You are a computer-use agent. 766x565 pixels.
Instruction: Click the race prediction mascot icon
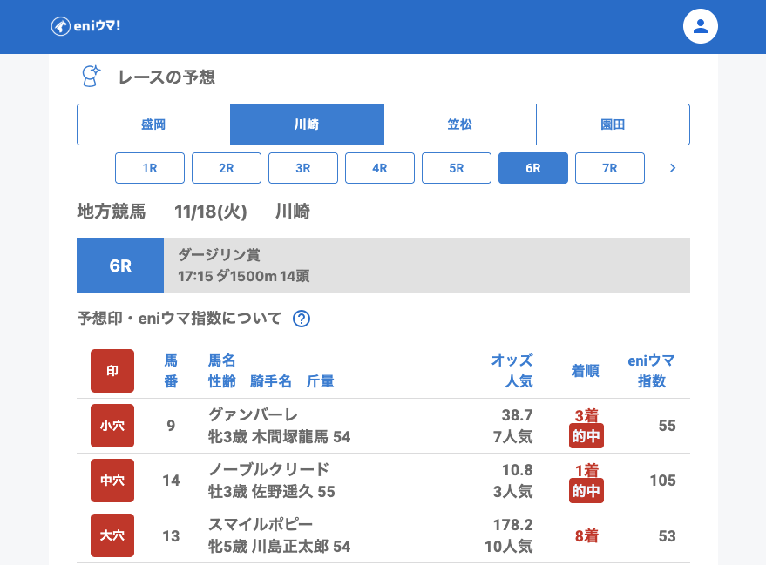pos(90,77)
